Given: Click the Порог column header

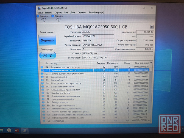Looking at the screenshot, I should (x=127, y=63).
